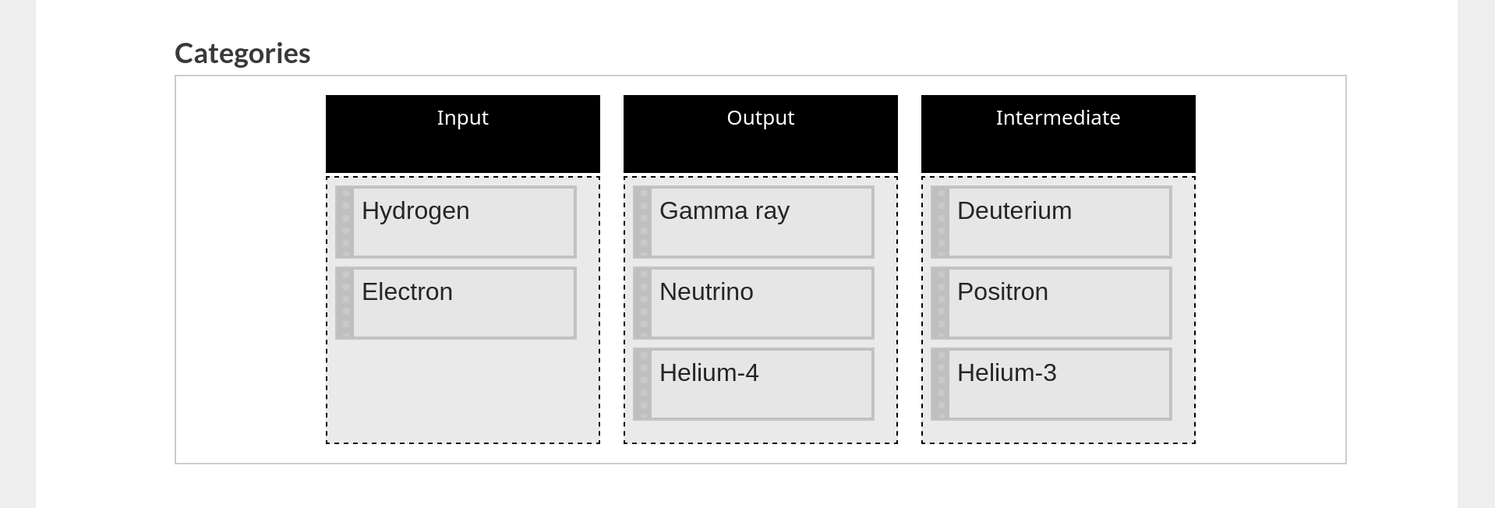The width and height of the screenshot is (1495, 508).
Task: Click the drag handle next to Deuterium
Action: click(942, 222)
